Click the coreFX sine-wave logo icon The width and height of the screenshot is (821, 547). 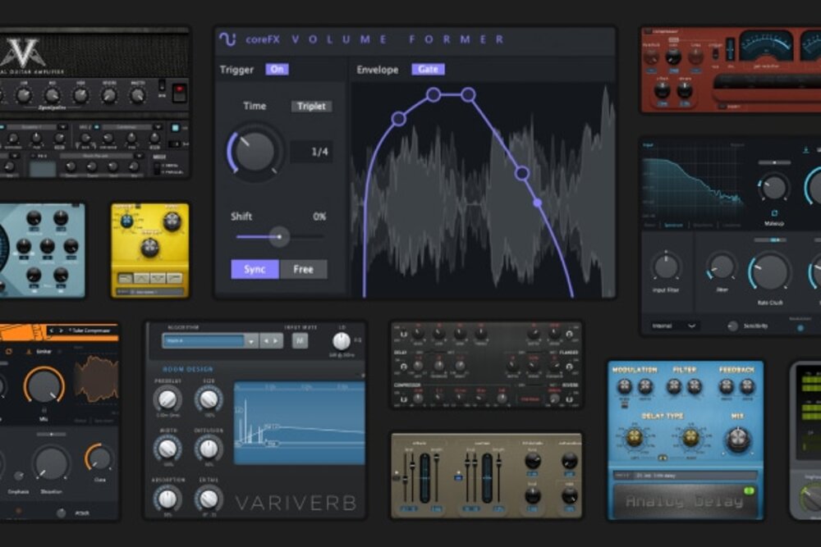click(x=227, y=39)
